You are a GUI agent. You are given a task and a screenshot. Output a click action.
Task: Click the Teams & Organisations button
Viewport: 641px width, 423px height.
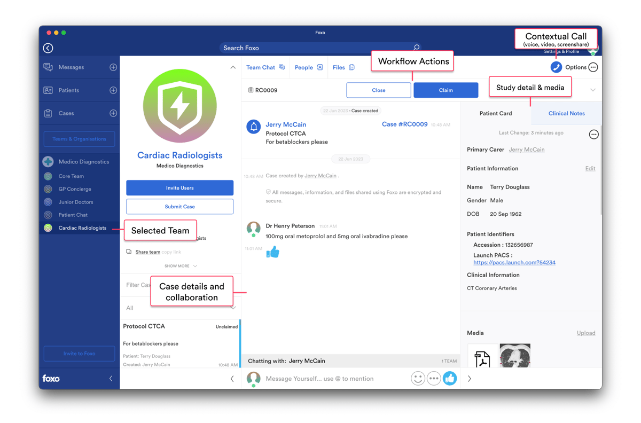79,138
